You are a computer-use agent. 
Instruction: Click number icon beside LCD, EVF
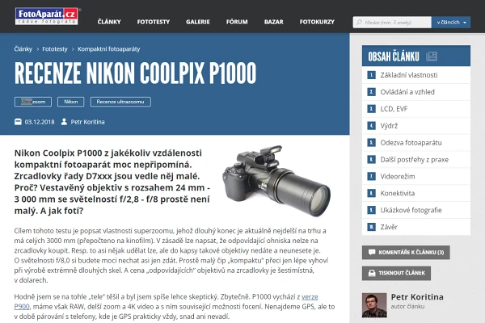tap(371, 109)
